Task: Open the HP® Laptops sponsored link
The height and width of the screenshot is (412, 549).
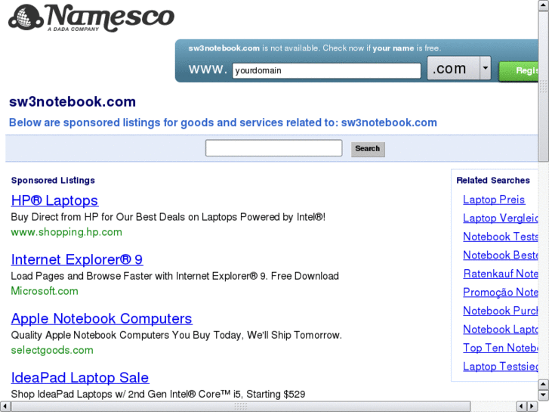Action: click(54, 200)
